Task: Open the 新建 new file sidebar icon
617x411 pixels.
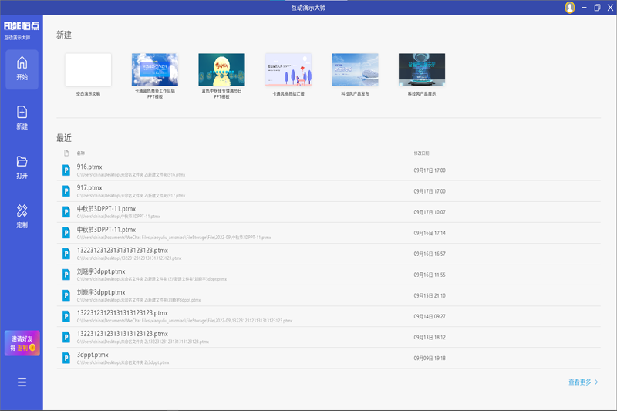Action: [x=22, y=117]
